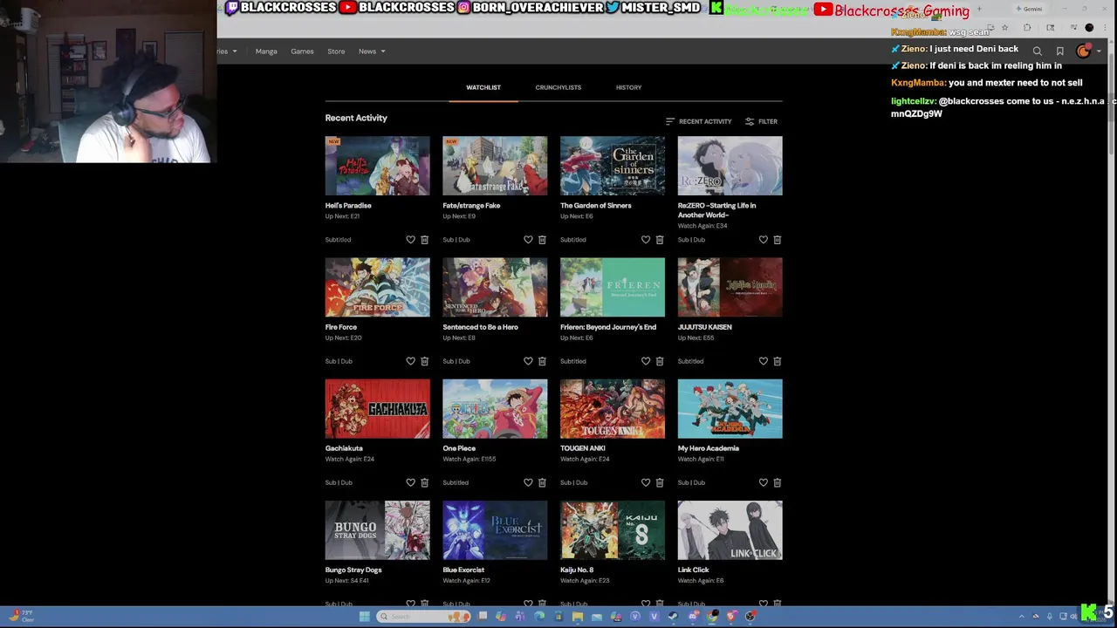Remove Fate/strange Fake with its trash icon
This screenshot has height=628, width=1117.
pos(542,240)
